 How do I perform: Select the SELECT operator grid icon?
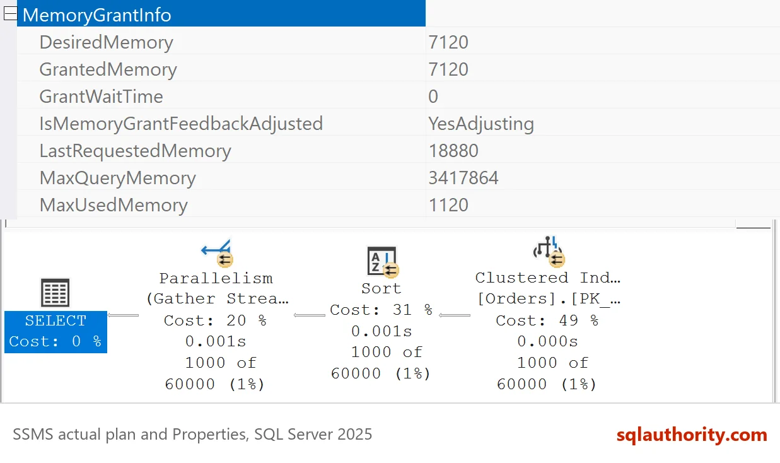pos(55,293)
